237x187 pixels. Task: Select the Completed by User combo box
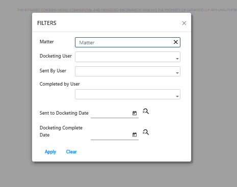[127, 94]
